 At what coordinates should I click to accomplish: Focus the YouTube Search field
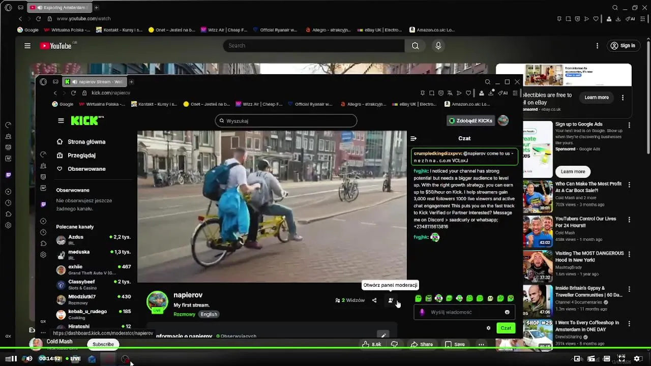[x=314, y=46]
